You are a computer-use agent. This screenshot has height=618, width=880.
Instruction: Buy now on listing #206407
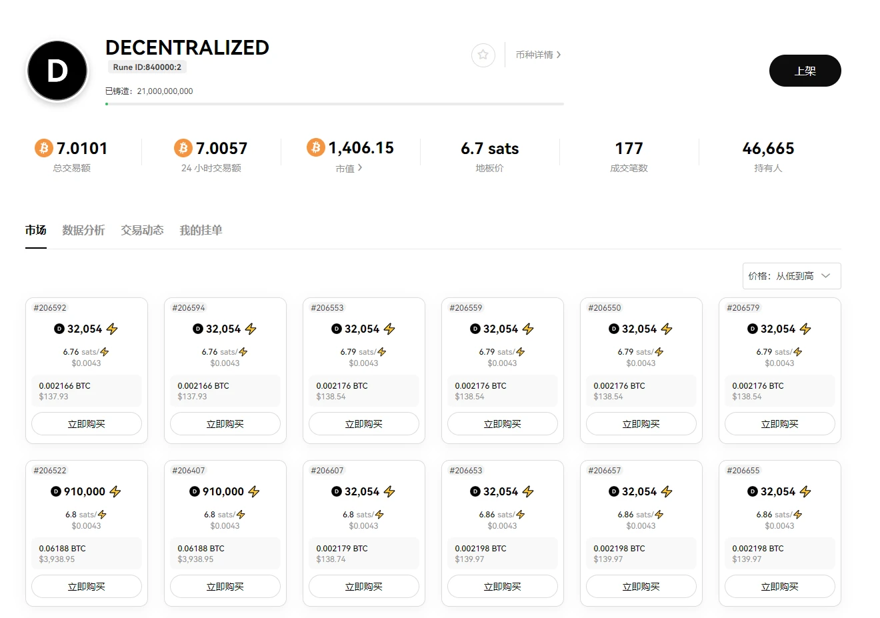[225, 587]
